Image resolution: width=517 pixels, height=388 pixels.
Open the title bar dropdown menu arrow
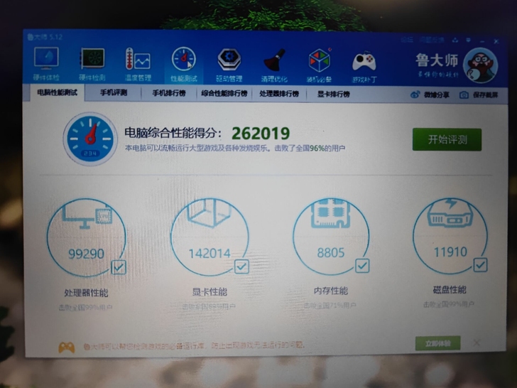pos(469,40)
